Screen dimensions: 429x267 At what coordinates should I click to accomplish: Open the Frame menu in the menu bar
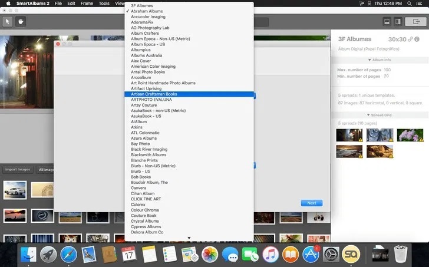click(87, 4)
